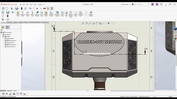Select the Model View tool
Viewport: 177px width, 99px height.
(x=18, y=14)
